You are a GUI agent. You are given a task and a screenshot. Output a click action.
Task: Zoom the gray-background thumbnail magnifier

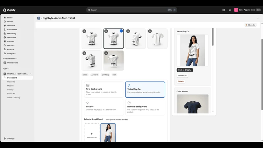coord(106,53)
